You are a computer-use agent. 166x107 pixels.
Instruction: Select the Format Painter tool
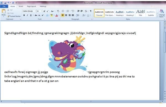14,16
